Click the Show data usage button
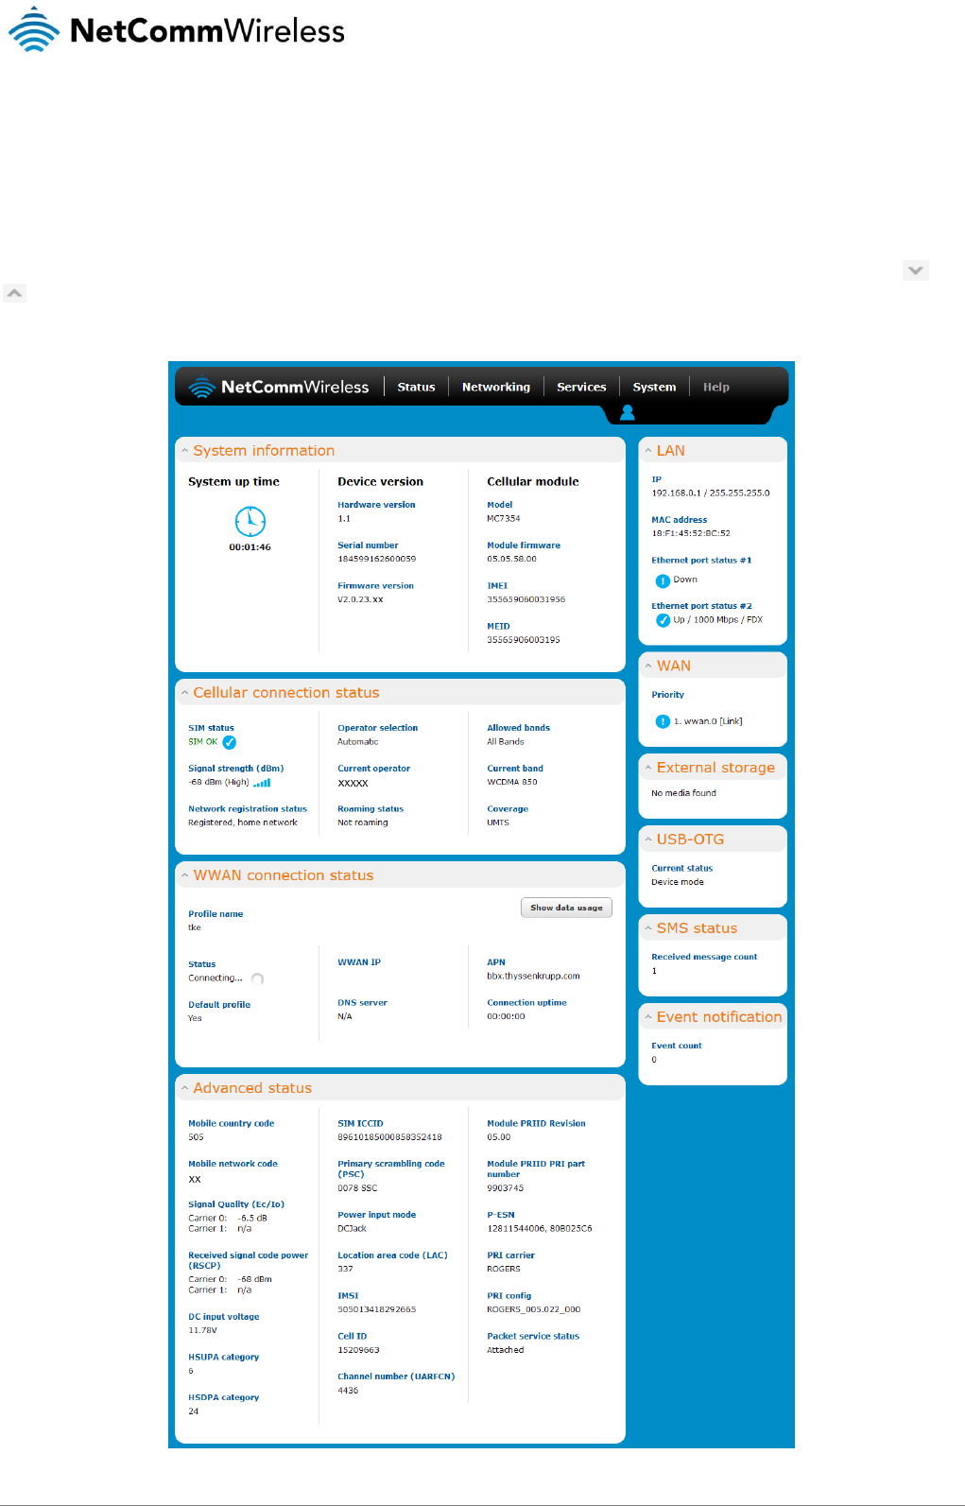Viewport: 965px width, 1506px height. pyautogui.click(x=566, y=908)
